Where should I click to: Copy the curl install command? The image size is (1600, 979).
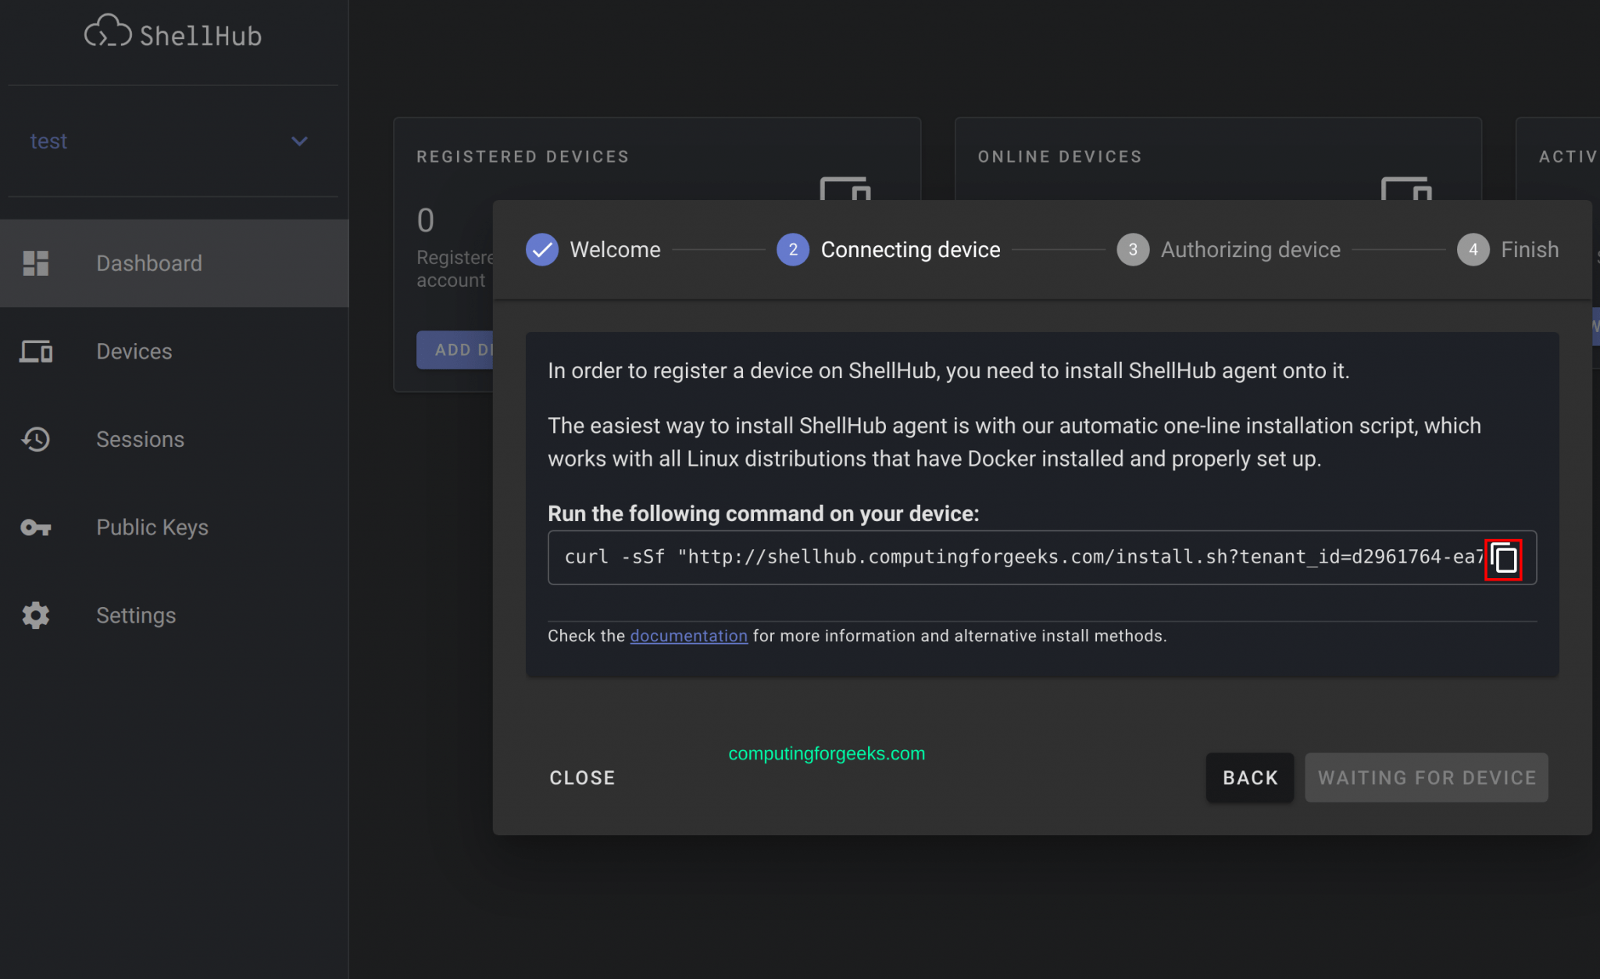click(x=1503, y=559)
